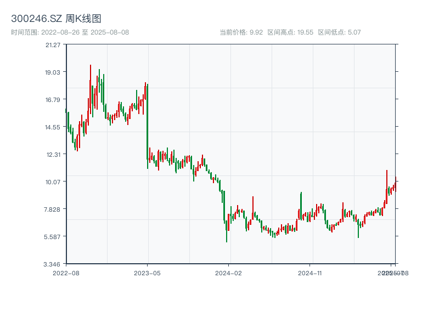Click the 时间范围 date range text
Viewport: 439px width, 329px height.
pyautogui.click(x=70, y=32)
